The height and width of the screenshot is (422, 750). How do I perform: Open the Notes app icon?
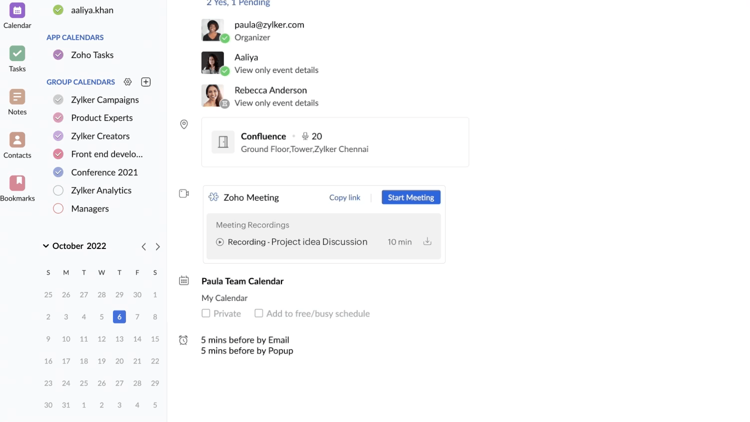coord(17,97)
